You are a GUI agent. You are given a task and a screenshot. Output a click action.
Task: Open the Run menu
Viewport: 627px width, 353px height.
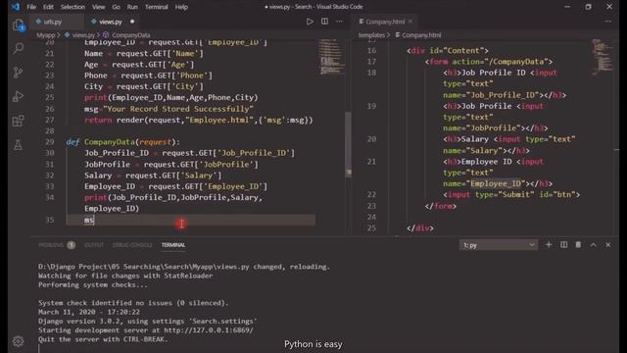(132, 7)
